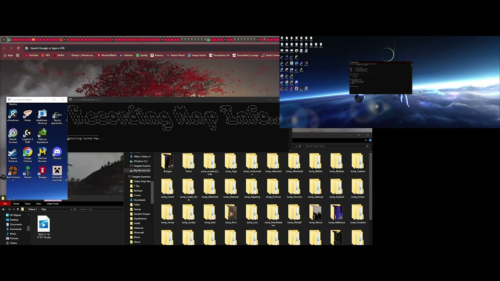This screenshot has width=500, height=281.
Task: Open the Jump_Nefarious folder
Action: 336,215
